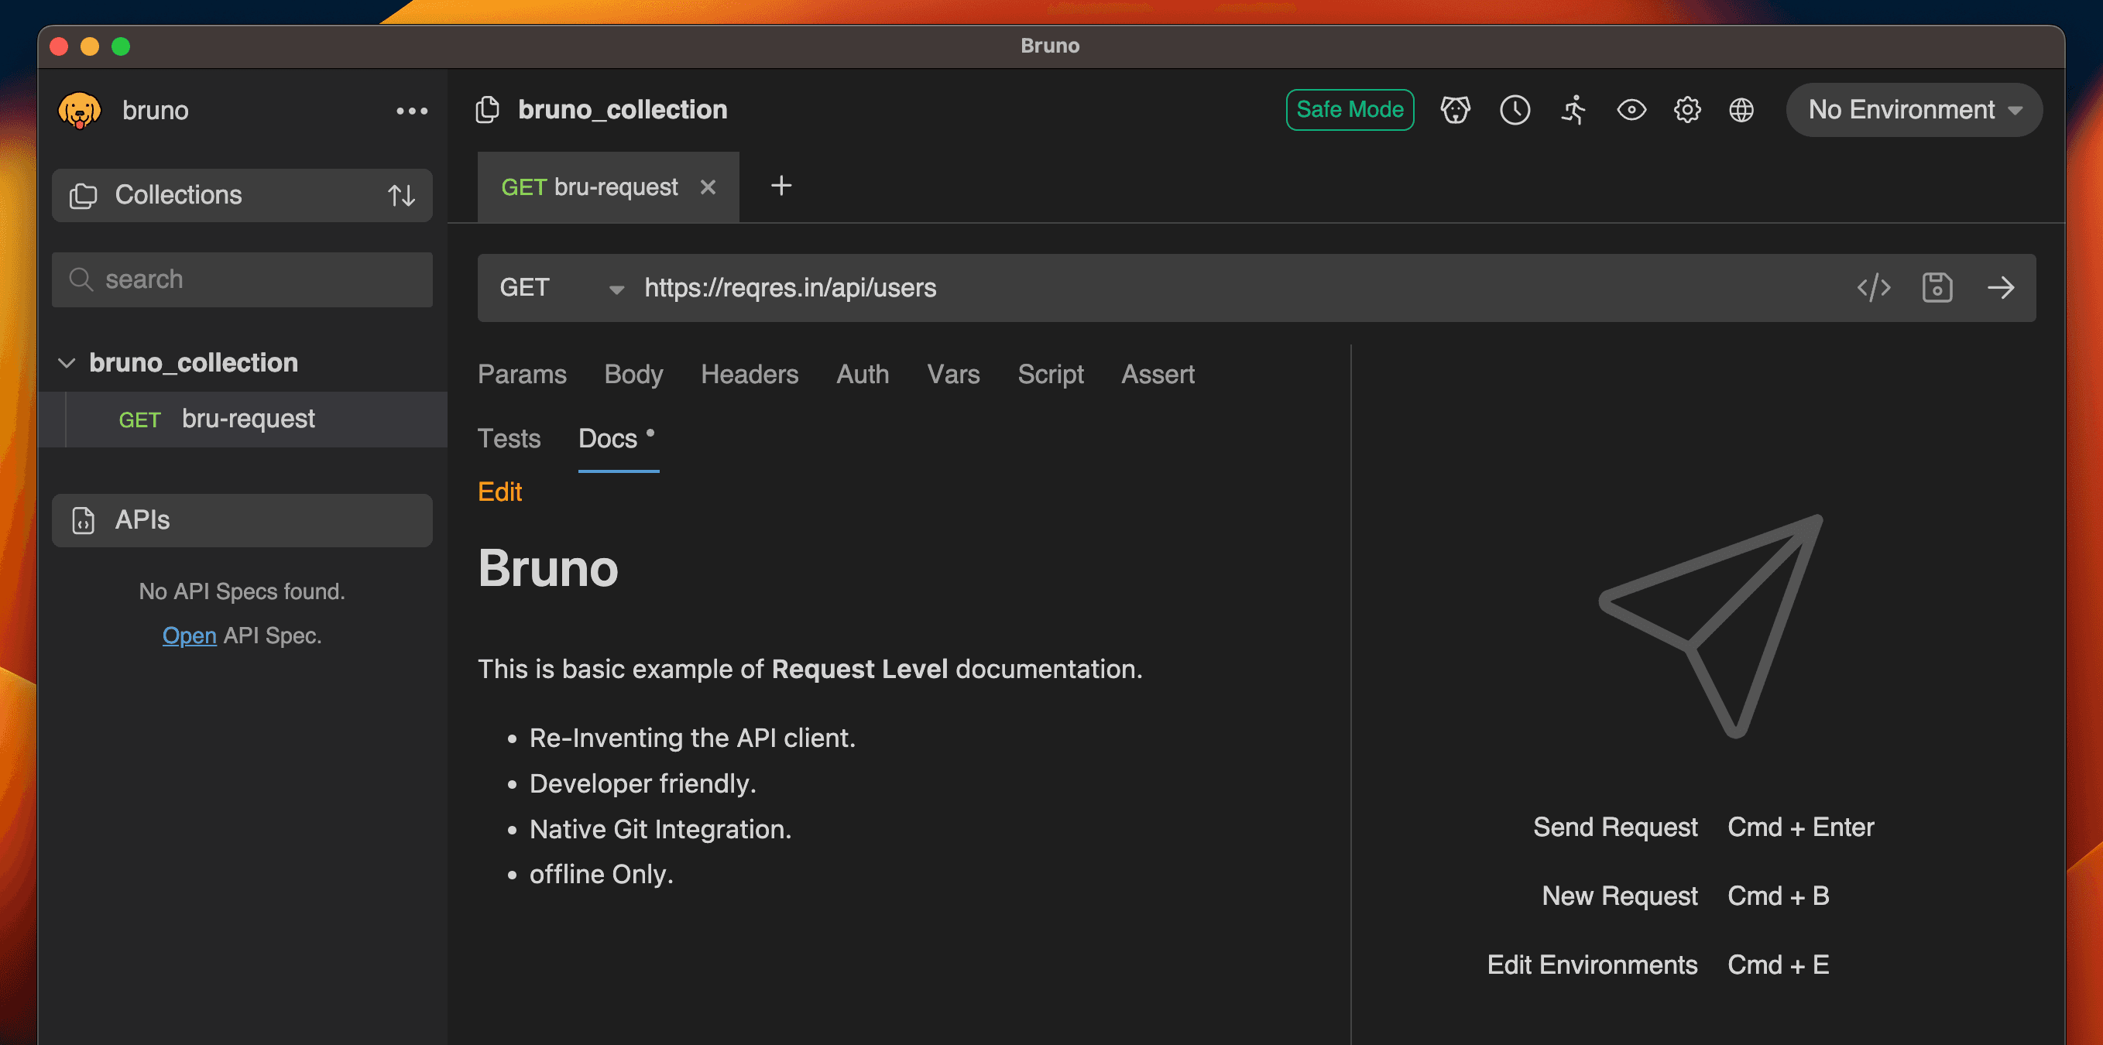Click the Edit link under Docs
Image resolution: width=2103 pixels, height=1045 pixels.
(499, 491)
